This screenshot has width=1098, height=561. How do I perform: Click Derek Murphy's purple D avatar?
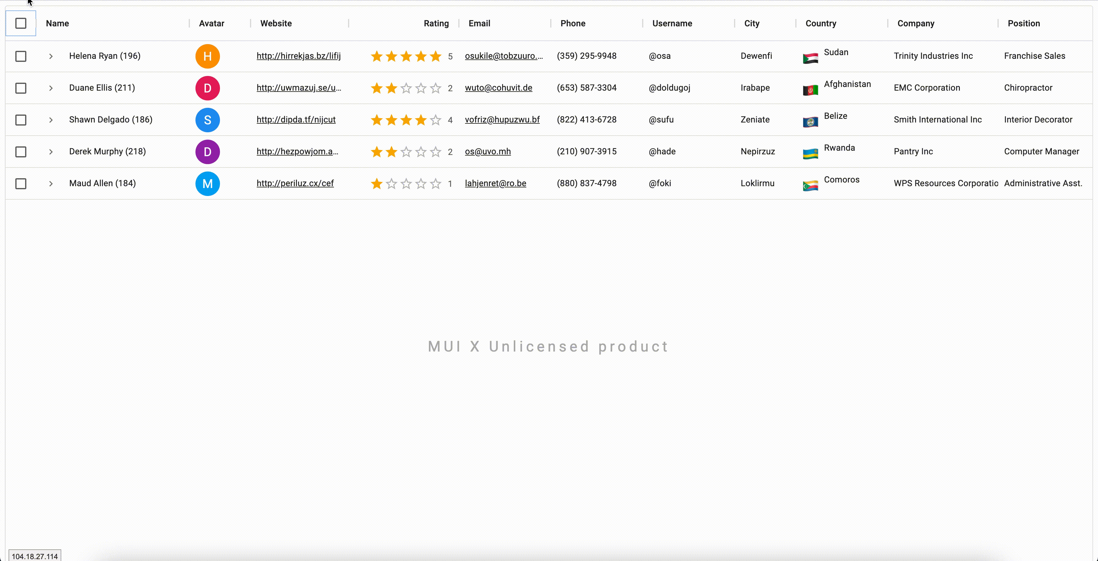click(x=207, y=152)
